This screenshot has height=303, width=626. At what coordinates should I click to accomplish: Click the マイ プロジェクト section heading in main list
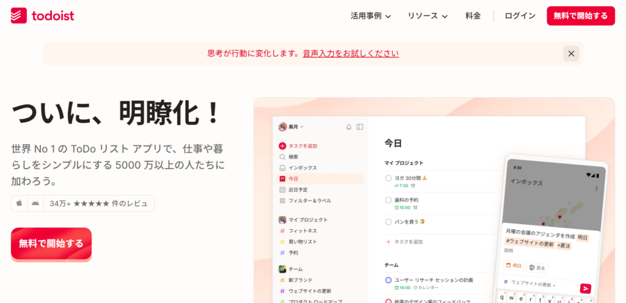click(x=404, y=163)
